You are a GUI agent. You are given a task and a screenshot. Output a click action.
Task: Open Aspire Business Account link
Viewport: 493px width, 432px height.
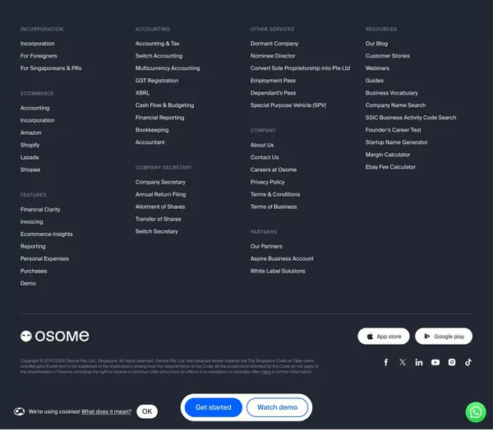pyautogui.click(x=282, y=258)
